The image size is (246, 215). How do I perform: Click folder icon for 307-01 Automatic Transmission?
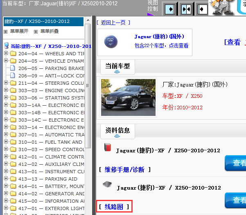[13, 135]
